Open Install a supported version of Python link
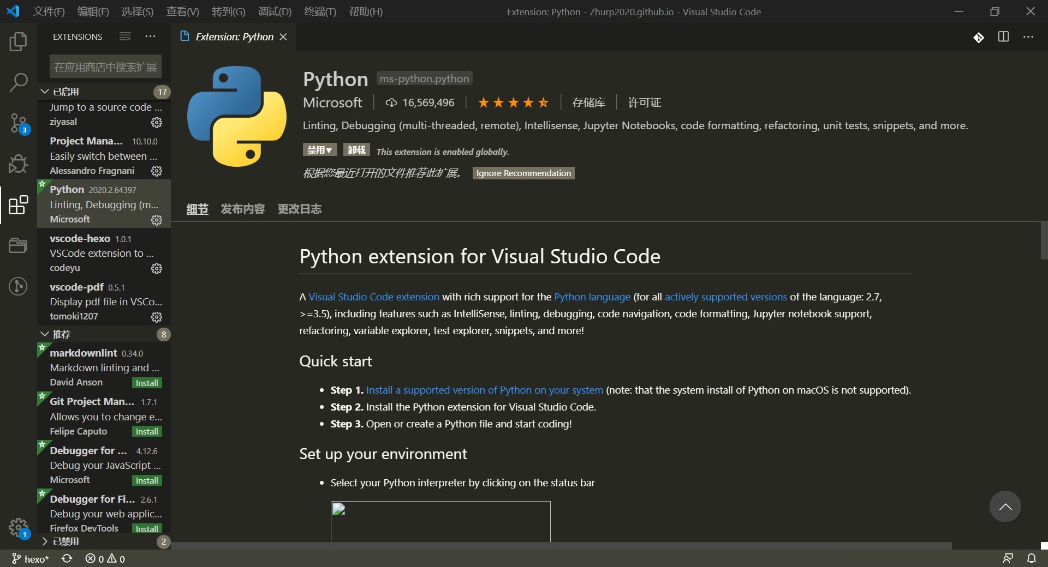The image size is (1048, 567). pos(485,390)
